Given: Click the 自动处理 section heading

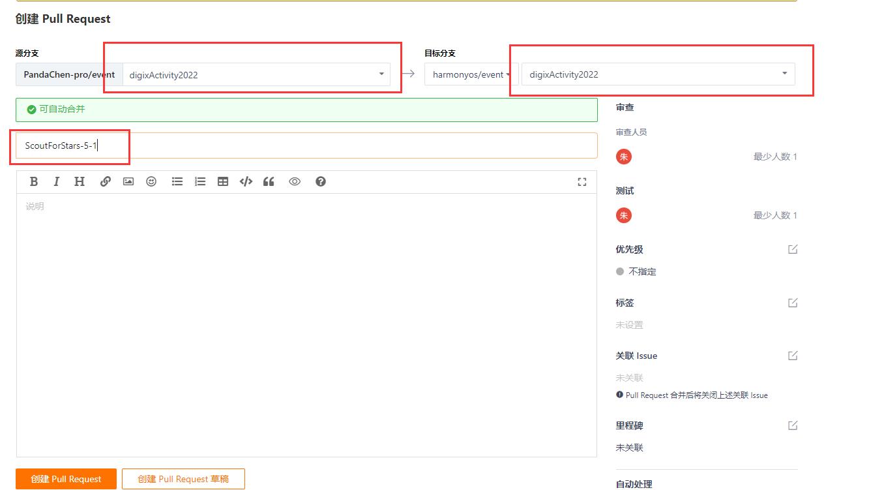Looking at the screenshot, I should pos(634,484).
